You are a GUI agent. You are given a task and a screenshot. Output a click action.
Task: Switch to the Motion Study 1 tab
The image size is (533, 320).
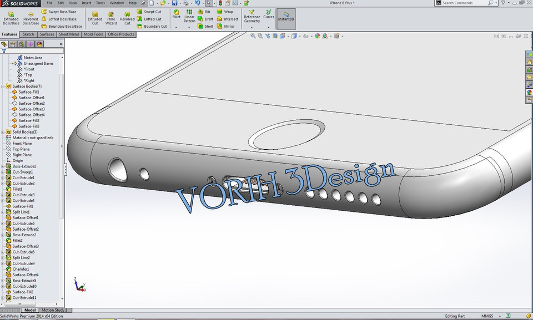pos(56,310)
